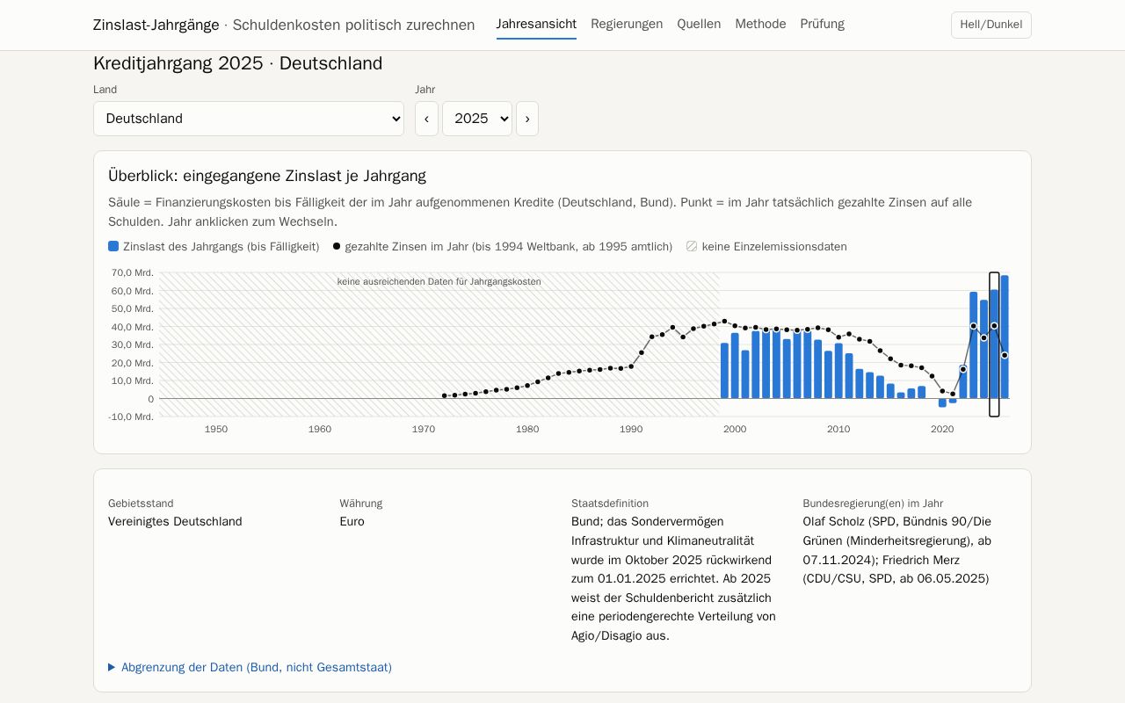The height and width of the screenshot is (703, 1125).
Task: Click the blue legend swatch for Zinslast des Jahrgangs
Action: point(113,246)
